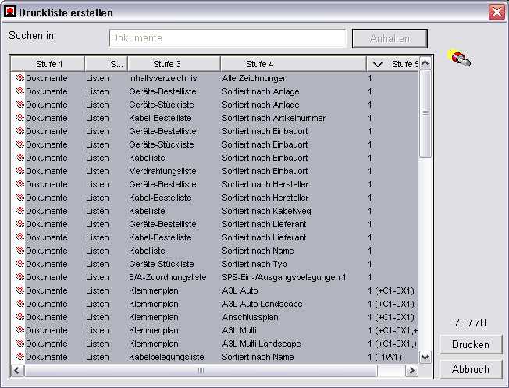Click the Abbruch button
509x388 pixels.
pyautogui.click(x=471, y=369)
